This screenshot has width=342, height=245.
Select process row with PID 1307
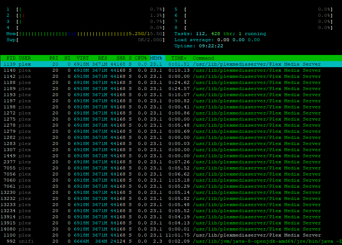click(x=171, y=150)
